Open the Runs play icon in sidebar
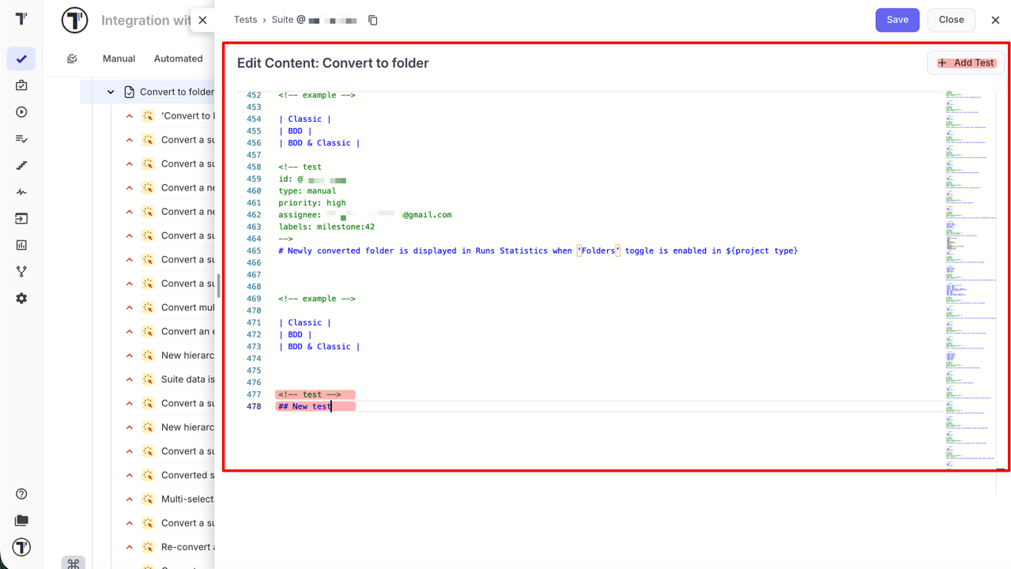The width and height of the screenshot is (1011, 569). click(21, 112)
